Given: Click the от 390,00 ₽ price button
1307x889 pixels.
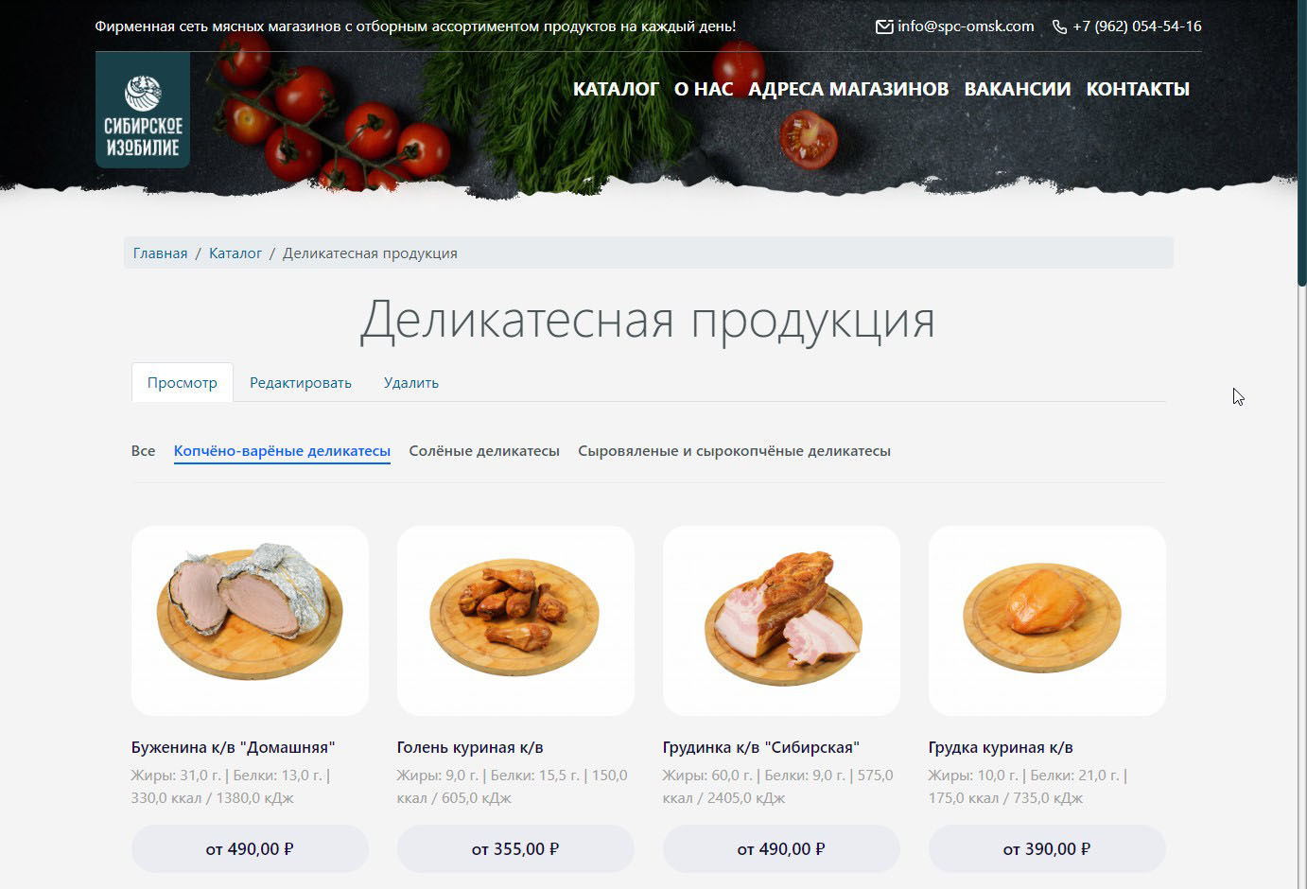Looking at the screenshot, I should 1047,848.
